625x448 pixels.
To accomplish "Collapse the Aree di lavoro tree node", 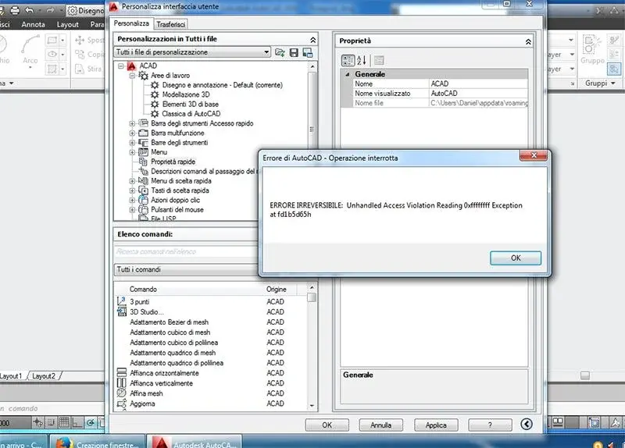I will 132,76.
